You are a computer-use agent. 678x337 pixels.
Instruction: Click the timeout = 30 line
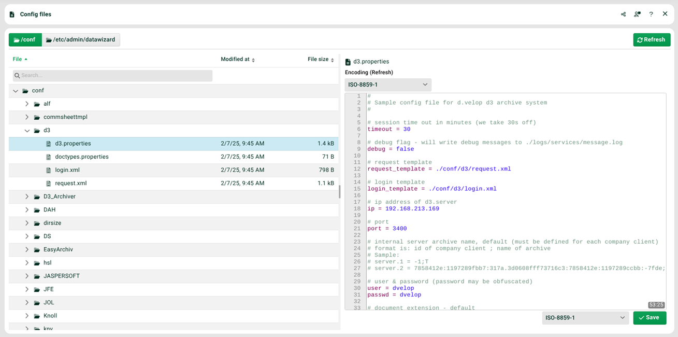point(388,129)
